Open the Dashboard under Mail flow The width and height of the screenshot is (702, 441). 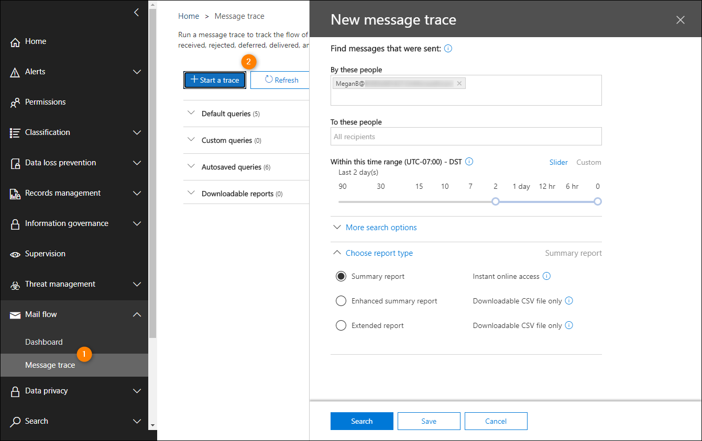[x=43, y=342]
